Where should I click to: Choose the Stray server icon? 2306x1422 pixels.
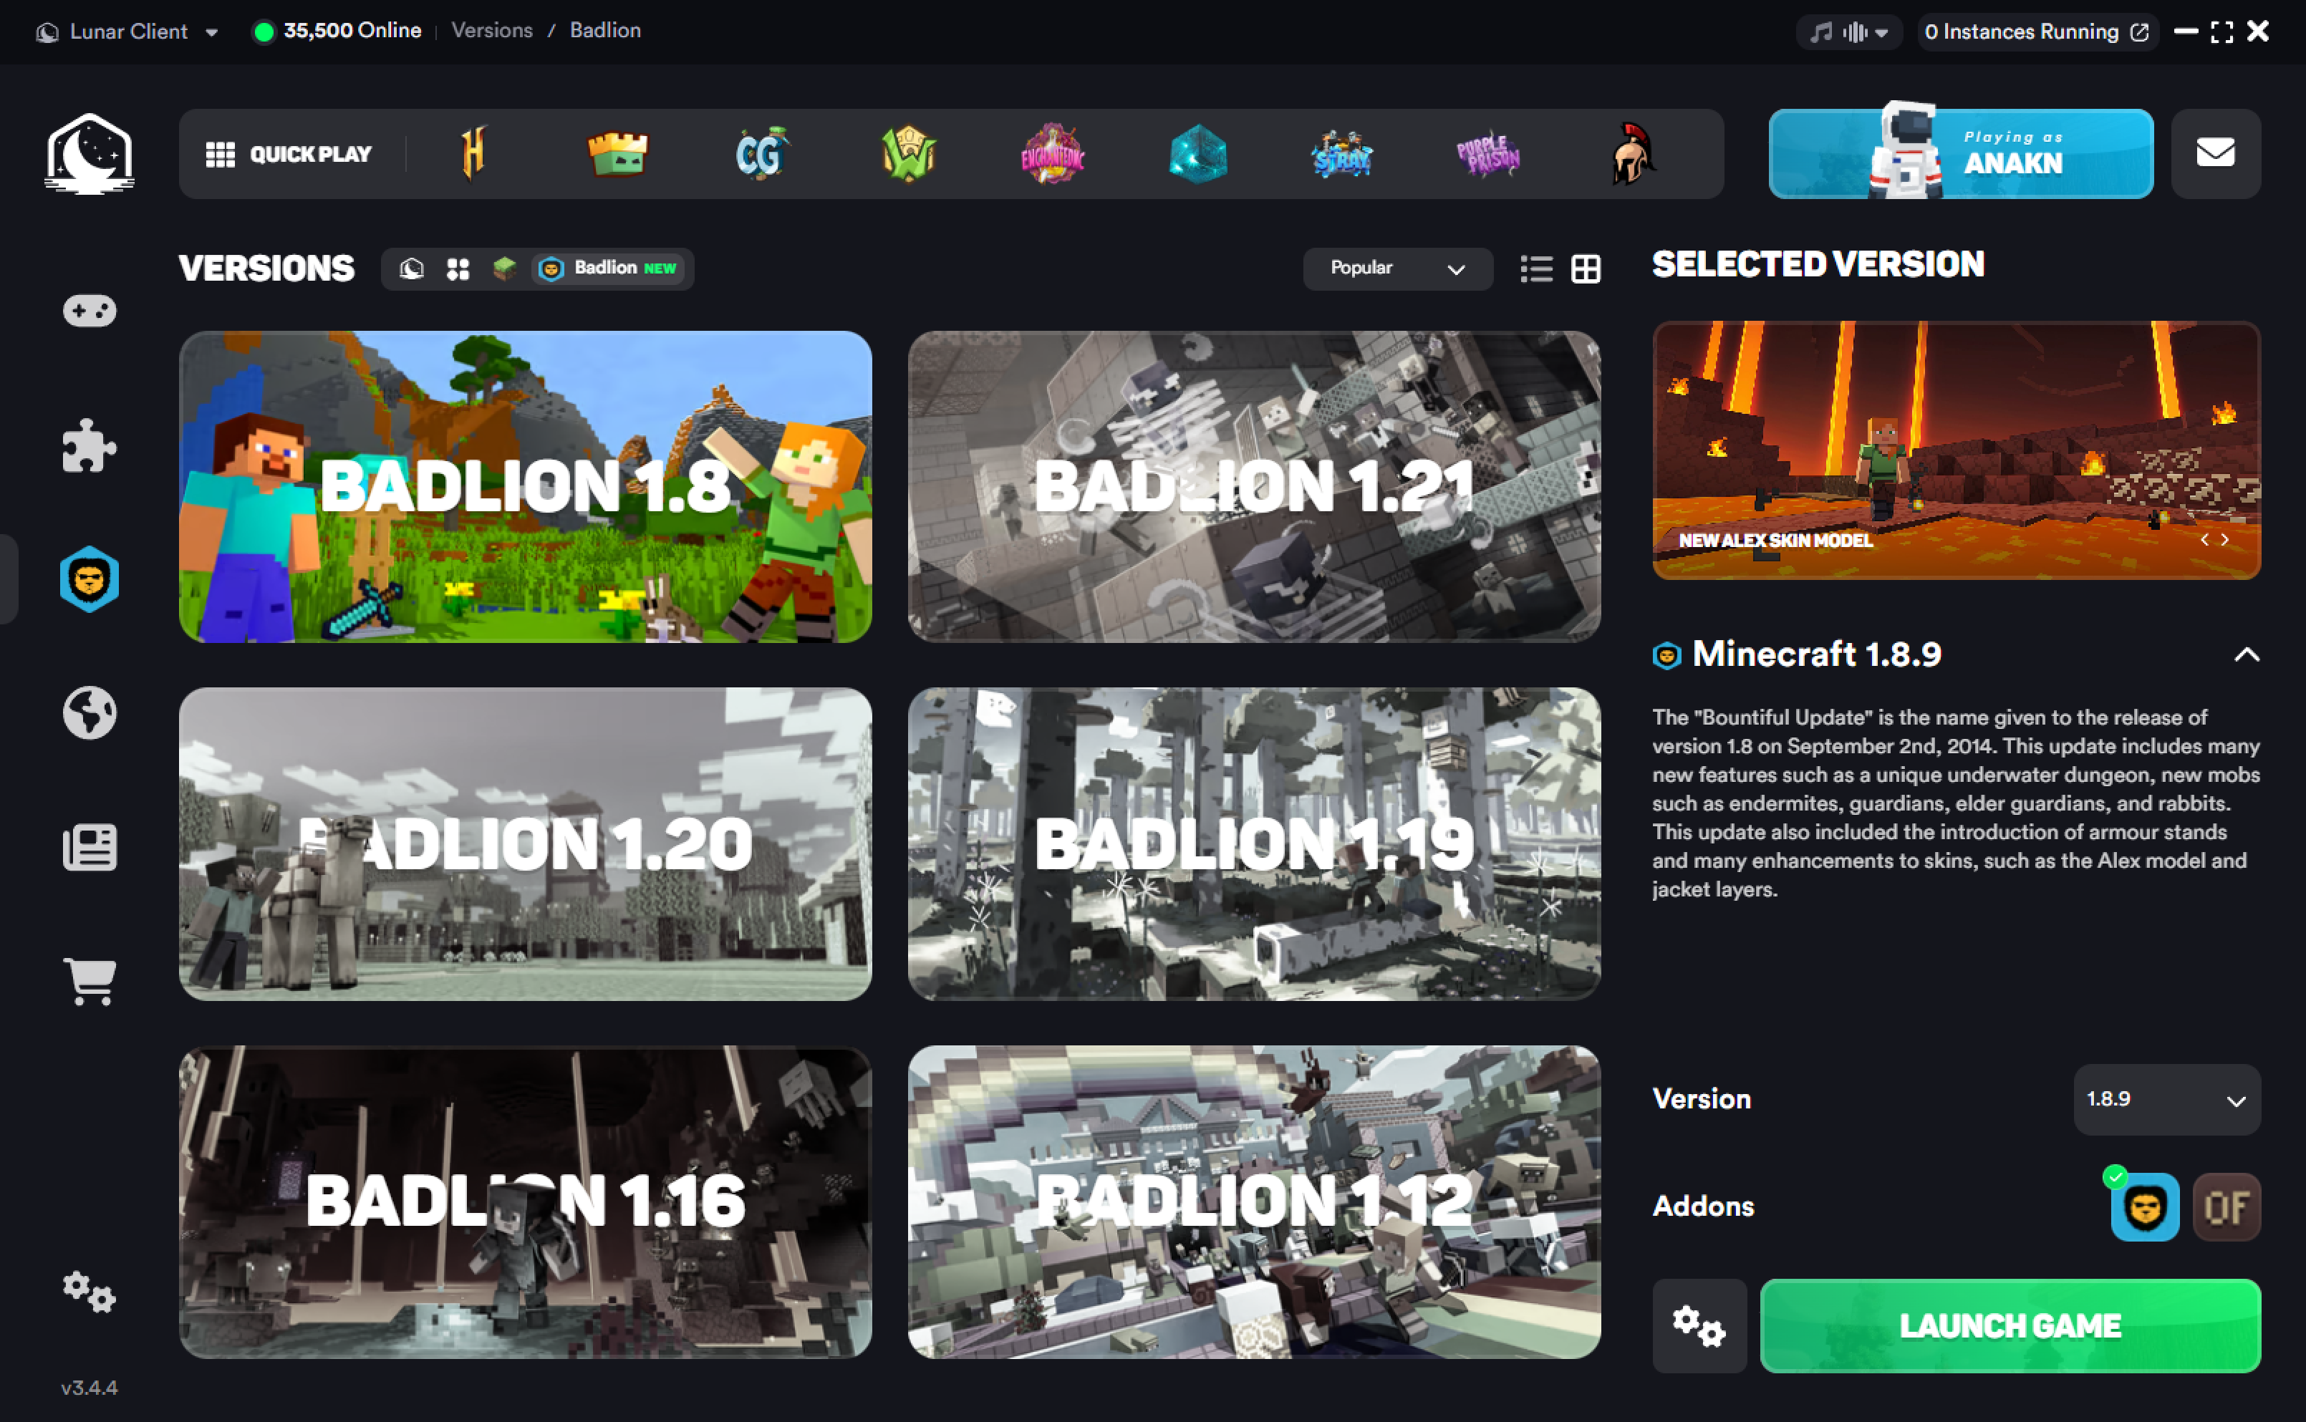pyautogui.click(x=1342, y=155)
